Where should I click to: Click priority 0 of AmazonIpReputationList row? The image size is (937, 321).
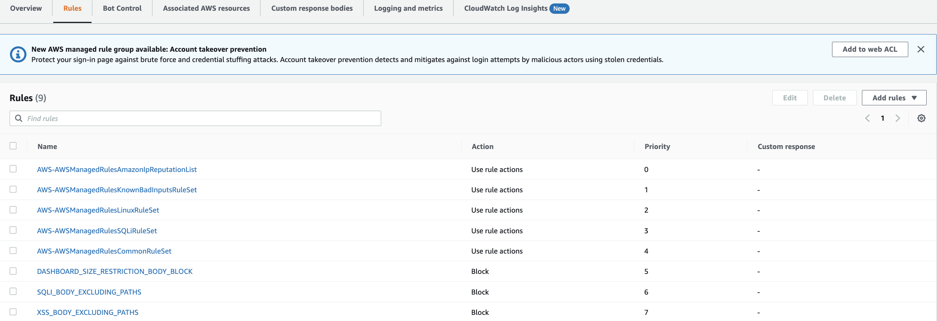click(646, 170)
